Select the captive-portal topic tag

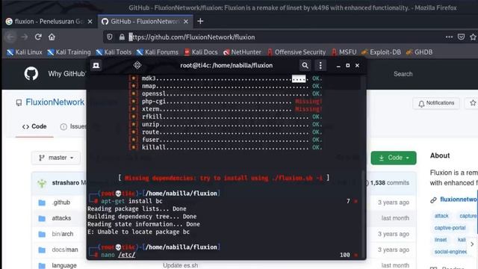450,228
